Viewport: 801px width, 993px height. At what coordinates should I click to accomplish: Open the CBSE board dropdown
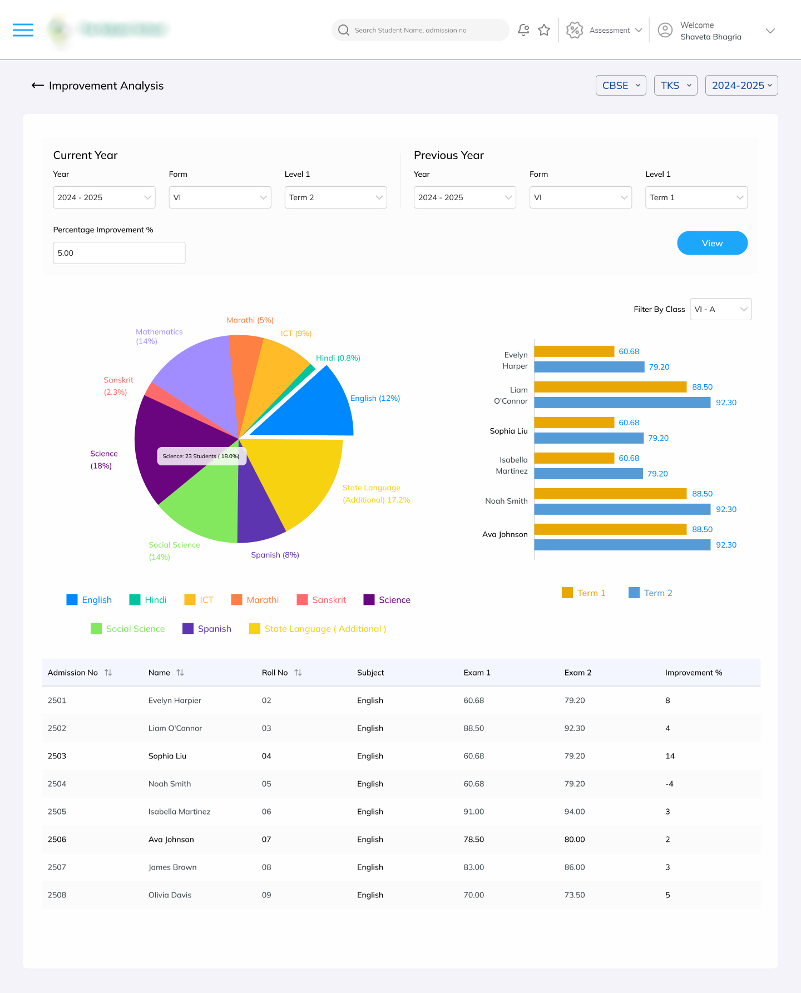coord(620,86)
